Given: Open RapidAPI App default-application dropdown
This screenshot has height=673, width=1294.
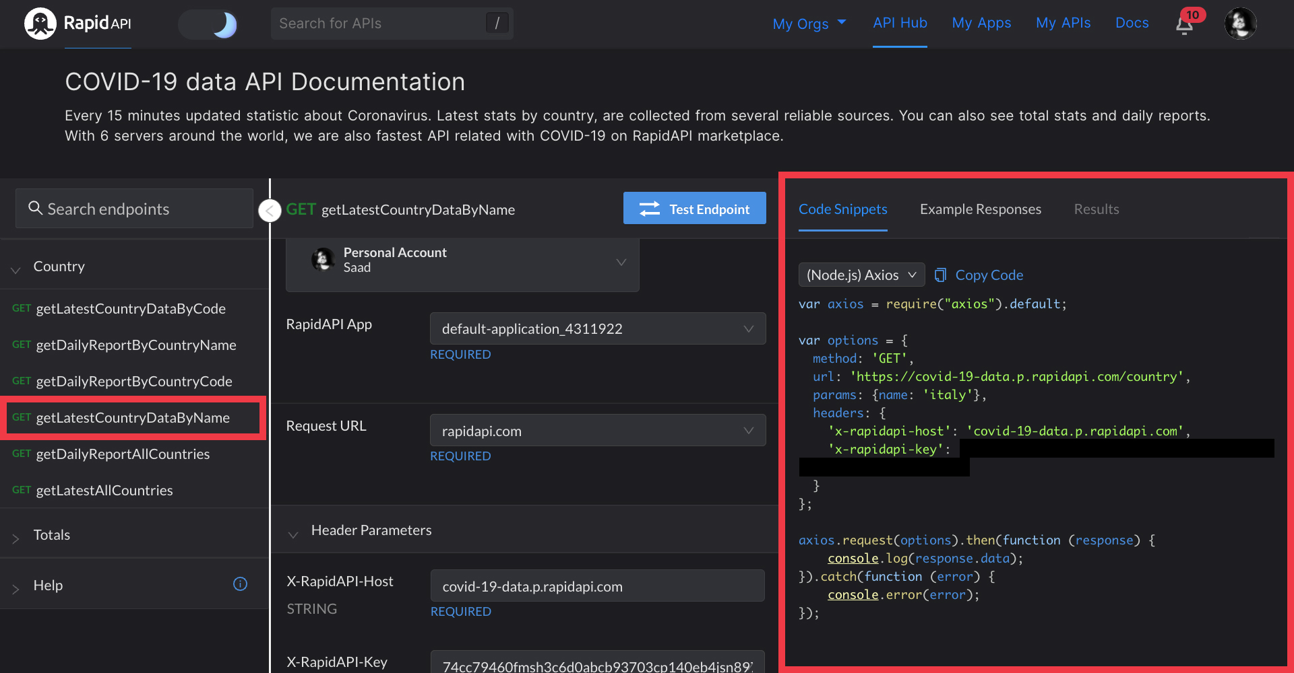Looking at the screenshot, I should click(598, 328).
